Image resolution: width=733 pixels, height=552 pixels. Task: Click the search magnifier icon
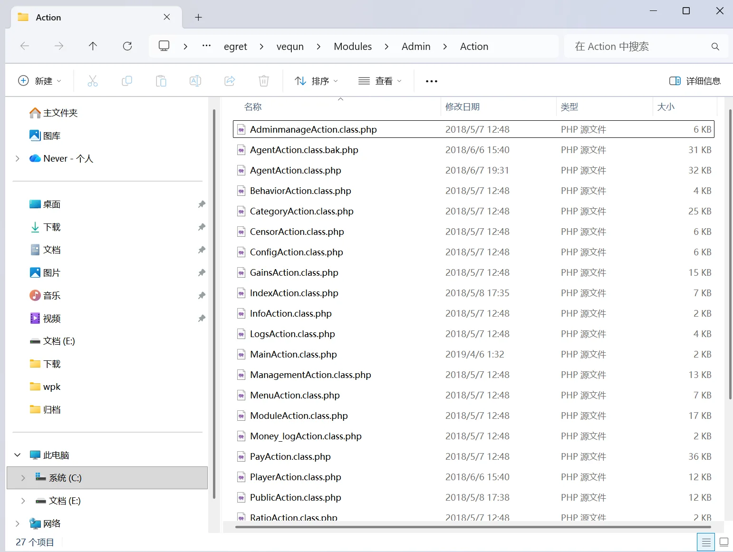pos(715,47)
